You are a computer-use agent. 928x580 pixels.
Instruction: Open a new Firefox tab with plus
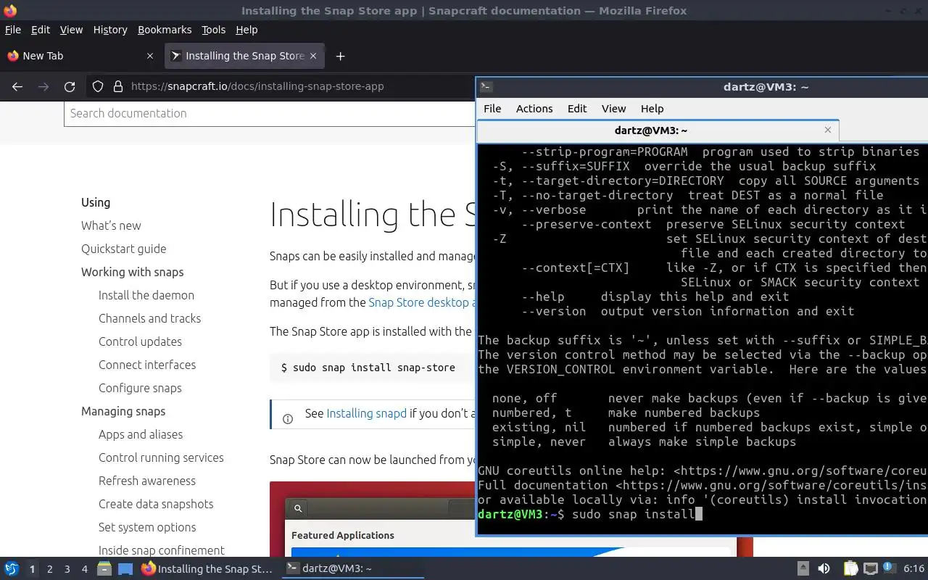coord(340,56)
